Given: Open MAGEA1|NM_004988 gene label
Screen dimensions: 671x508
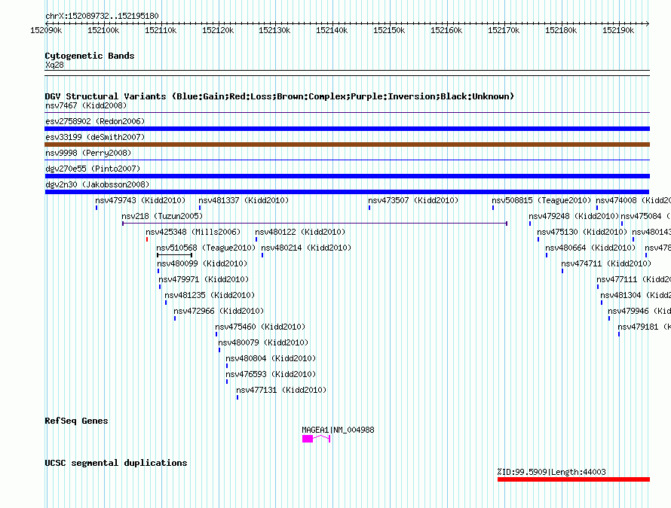Looking at the screenshot, I should [338, 430].
